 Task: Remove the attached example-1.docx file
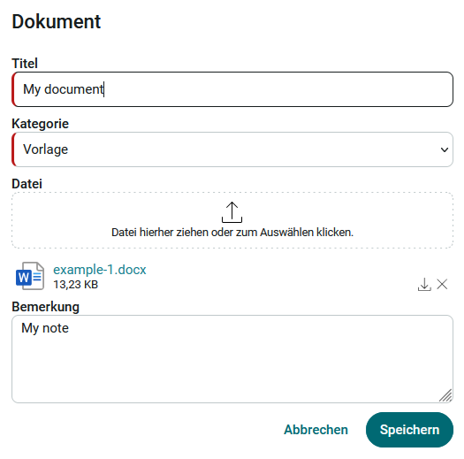pyautogui.click(x=442, y=284)
